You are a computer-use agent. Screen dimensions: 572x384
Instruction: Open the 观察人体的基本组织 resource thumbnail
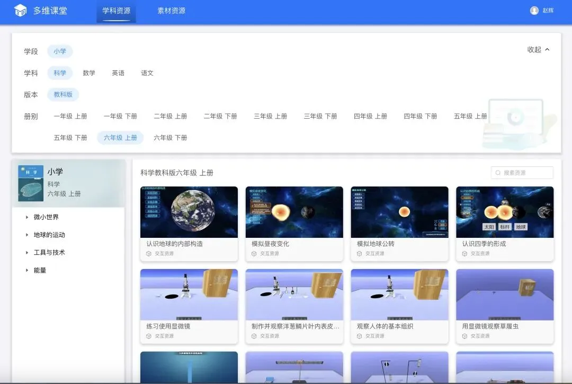click(x=399, y=294)
